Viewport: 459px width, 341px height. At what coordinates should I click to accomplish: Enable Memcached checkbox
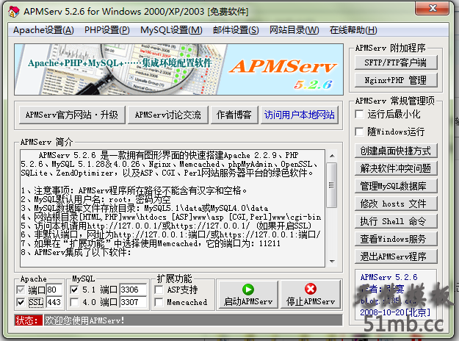click(x=159, y=302)
